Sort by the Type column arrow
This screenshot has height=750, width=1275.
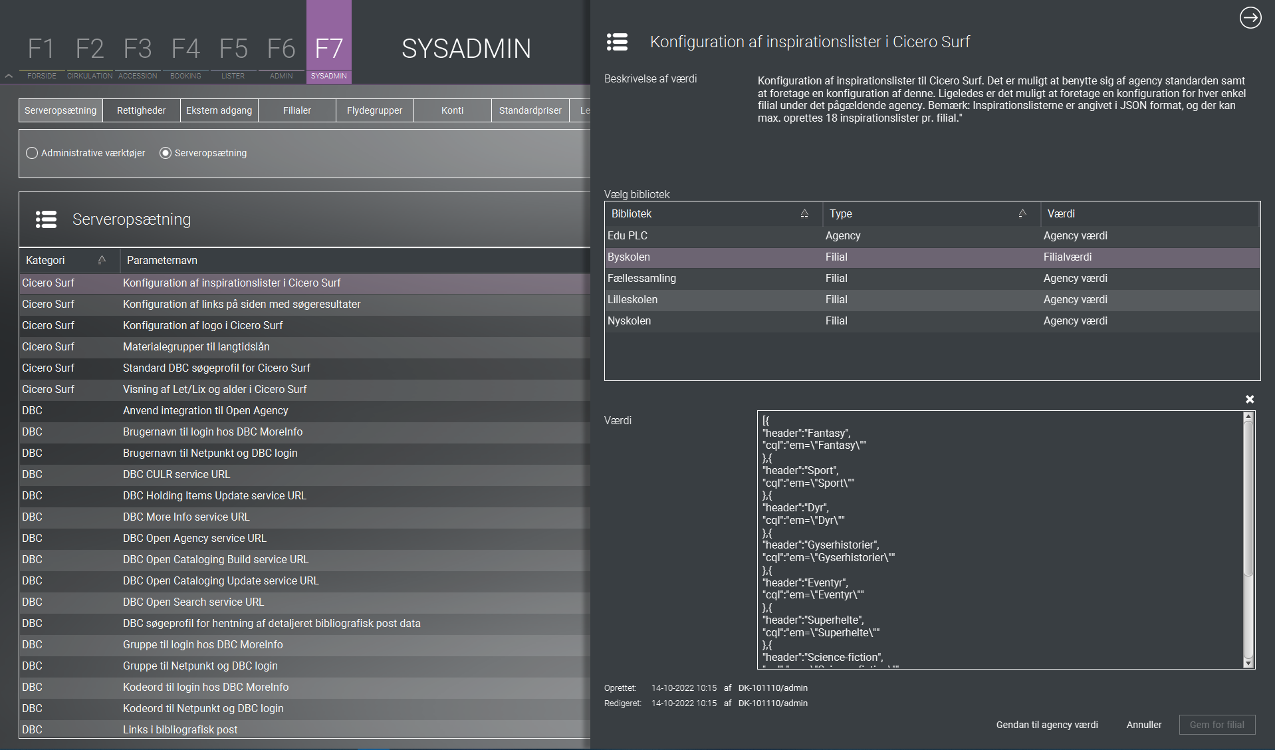pos(1022,213)
